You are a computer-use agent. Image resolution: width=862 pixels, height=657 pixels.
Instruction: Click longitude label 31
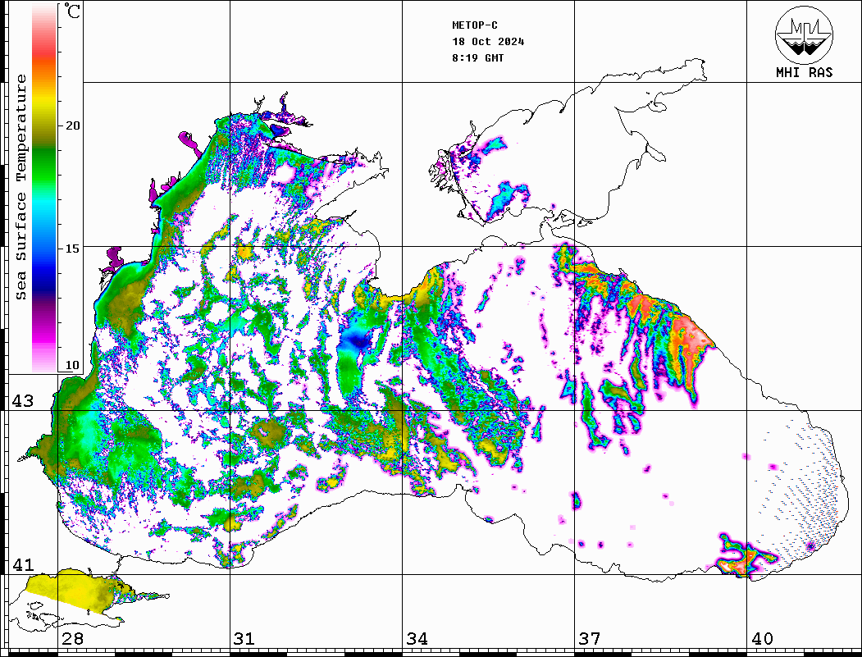tap(244, 639)
